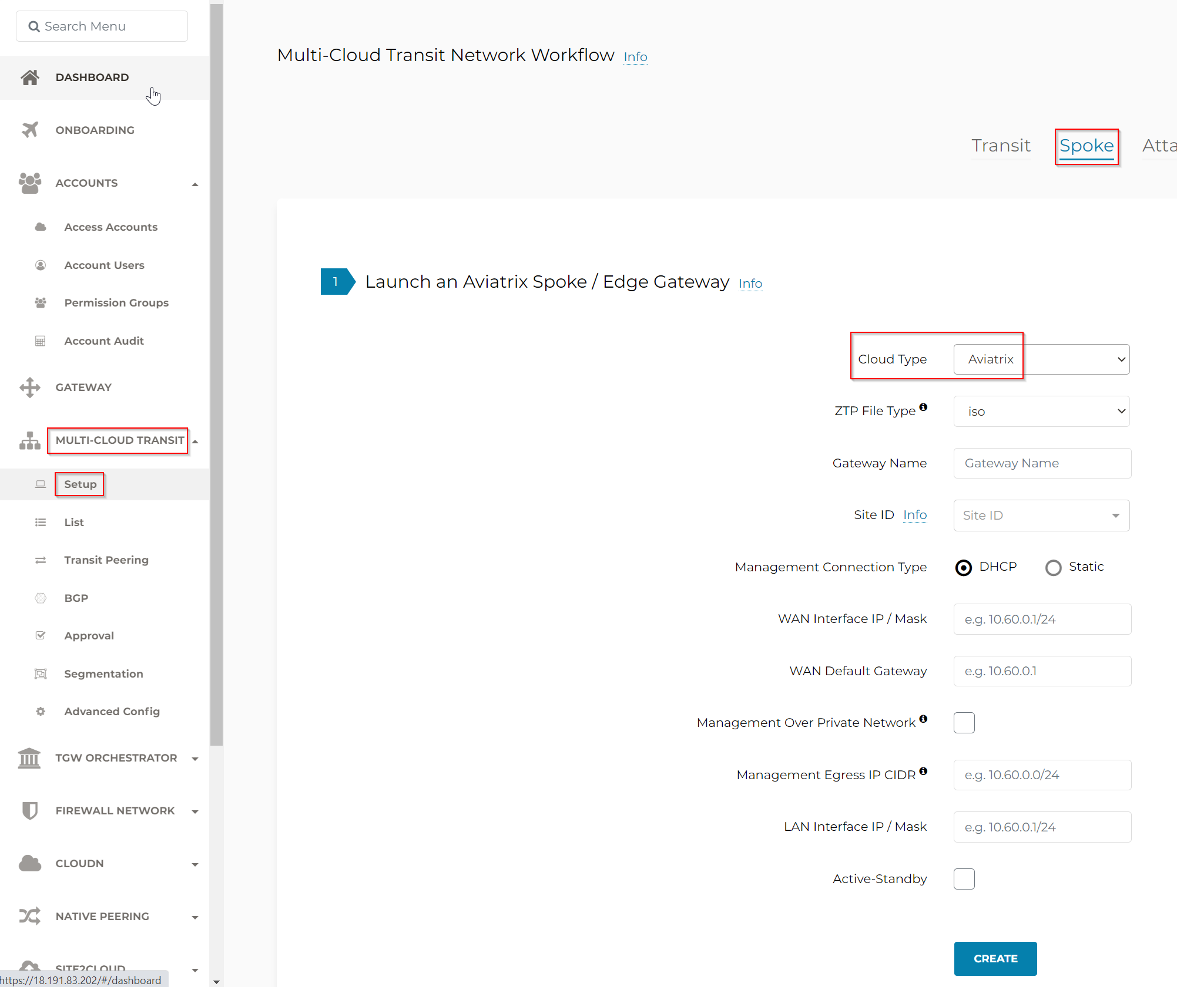Open the Access Accounts page link
This screenshot has height=987, width=1177.
click(111, 227)
